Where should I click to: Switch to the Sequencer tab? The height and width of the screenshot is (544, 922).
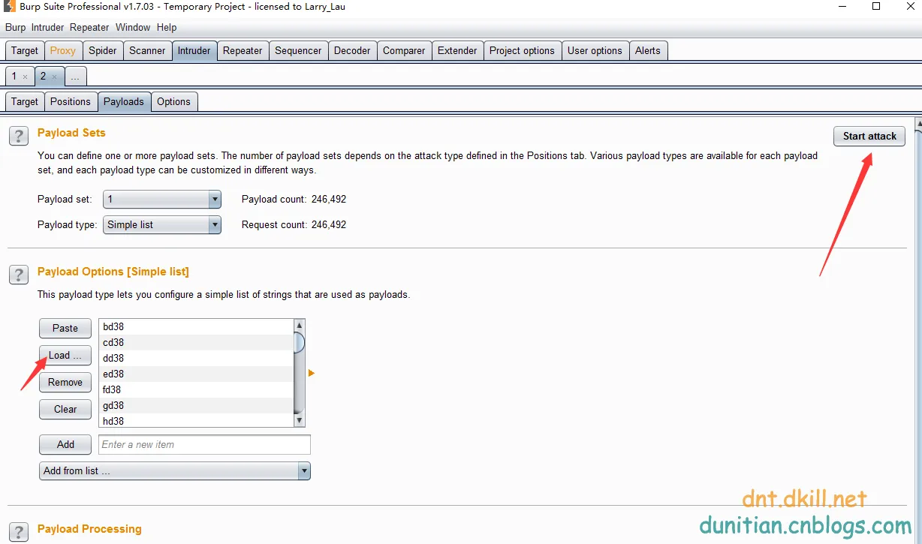pyautogui.click(x=298, y=51)
